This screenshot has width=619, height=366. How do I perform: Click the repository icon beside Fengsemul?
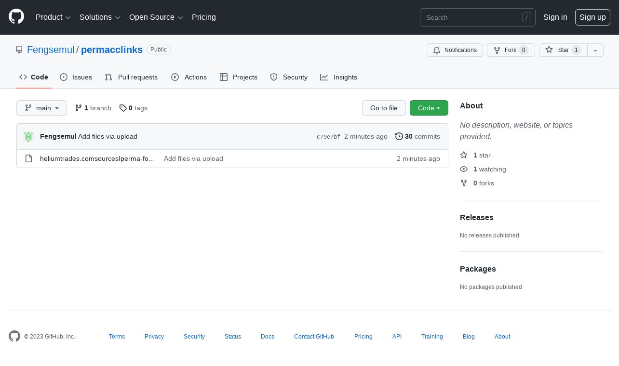tap(19, 50)
